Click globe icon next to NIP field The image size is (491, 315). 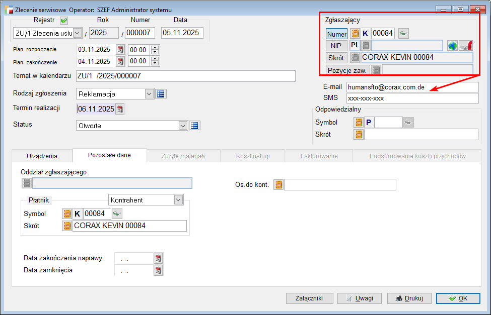pos(452,46)
